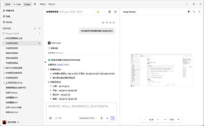Open the 本地预览网站 task
This screenshot has width=204, height=126.
coord(12,63)
